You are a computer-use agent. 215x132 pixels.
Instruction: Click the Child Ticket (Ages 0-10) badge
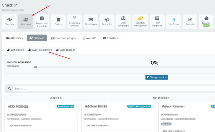click(139, 106)
